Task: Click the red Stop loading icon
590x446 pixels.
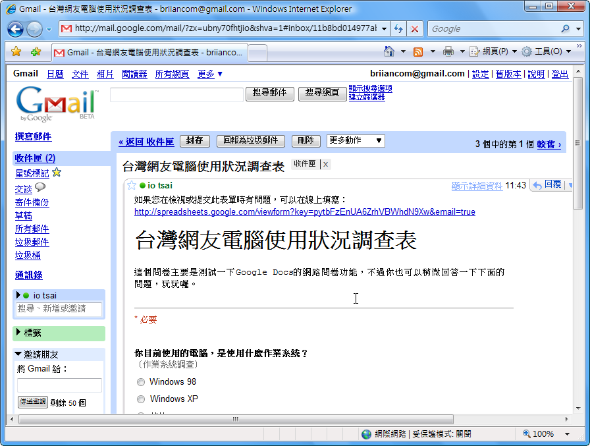Action: 415,28
